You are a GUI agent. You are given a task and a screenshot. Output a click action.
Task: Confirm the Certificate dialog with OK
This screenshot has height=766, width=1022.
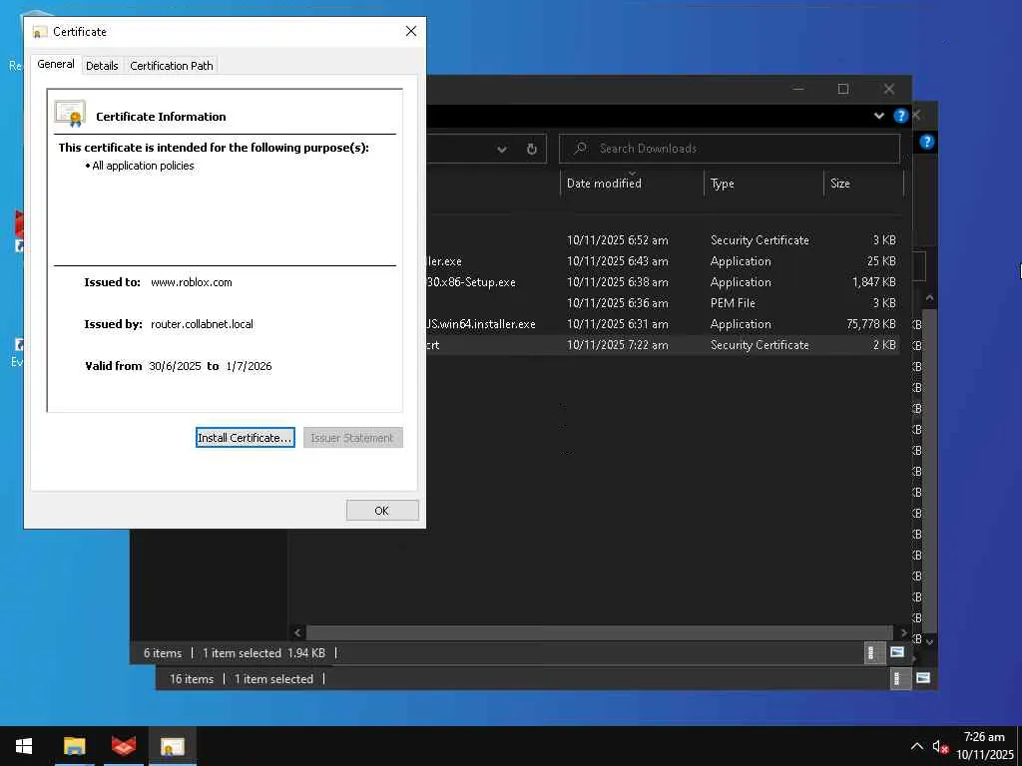(x=382, y=511)
